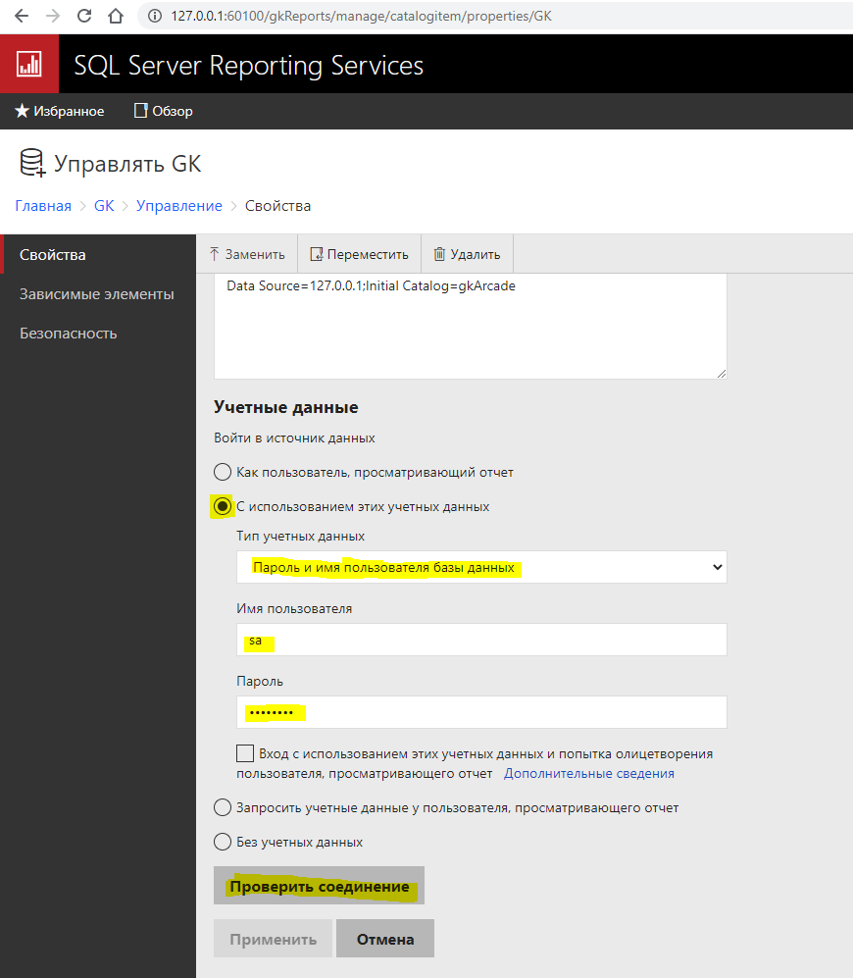
Task: Open site info icon in address bar
Action: (155, 16)
